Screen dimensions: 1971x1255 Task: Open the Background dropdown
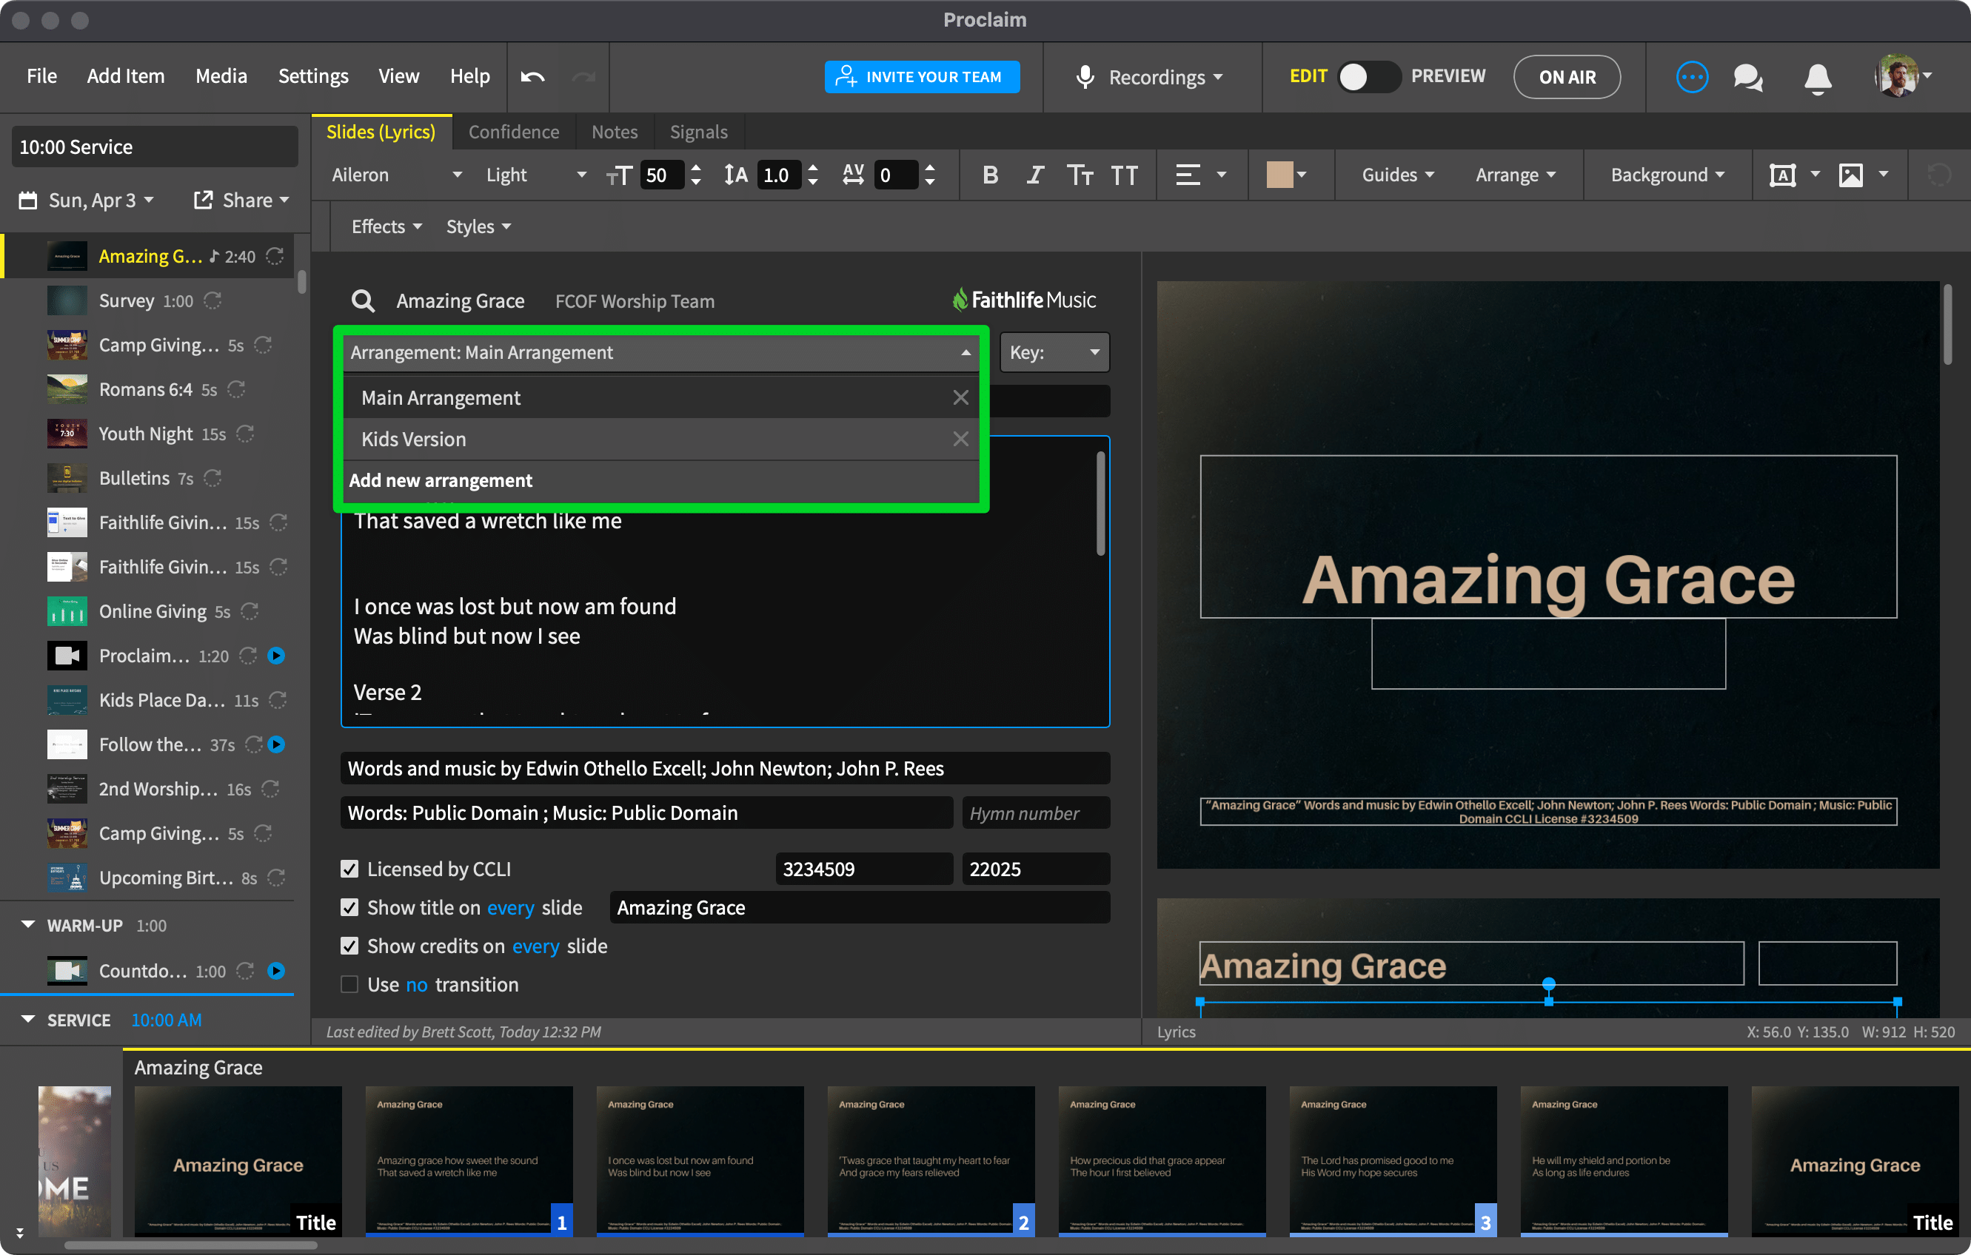[x=1667, y=174]
